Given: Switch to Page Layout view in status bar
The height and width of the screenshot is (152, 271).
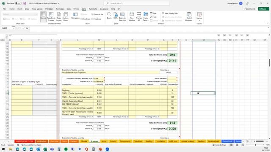Looking at the screenshot, I should (237, 145).
